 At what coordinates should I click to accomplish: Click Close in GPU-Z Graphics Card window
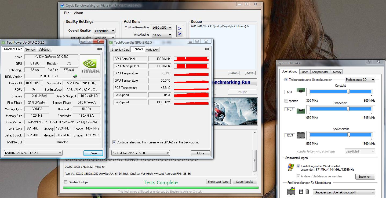coord(93,153)
